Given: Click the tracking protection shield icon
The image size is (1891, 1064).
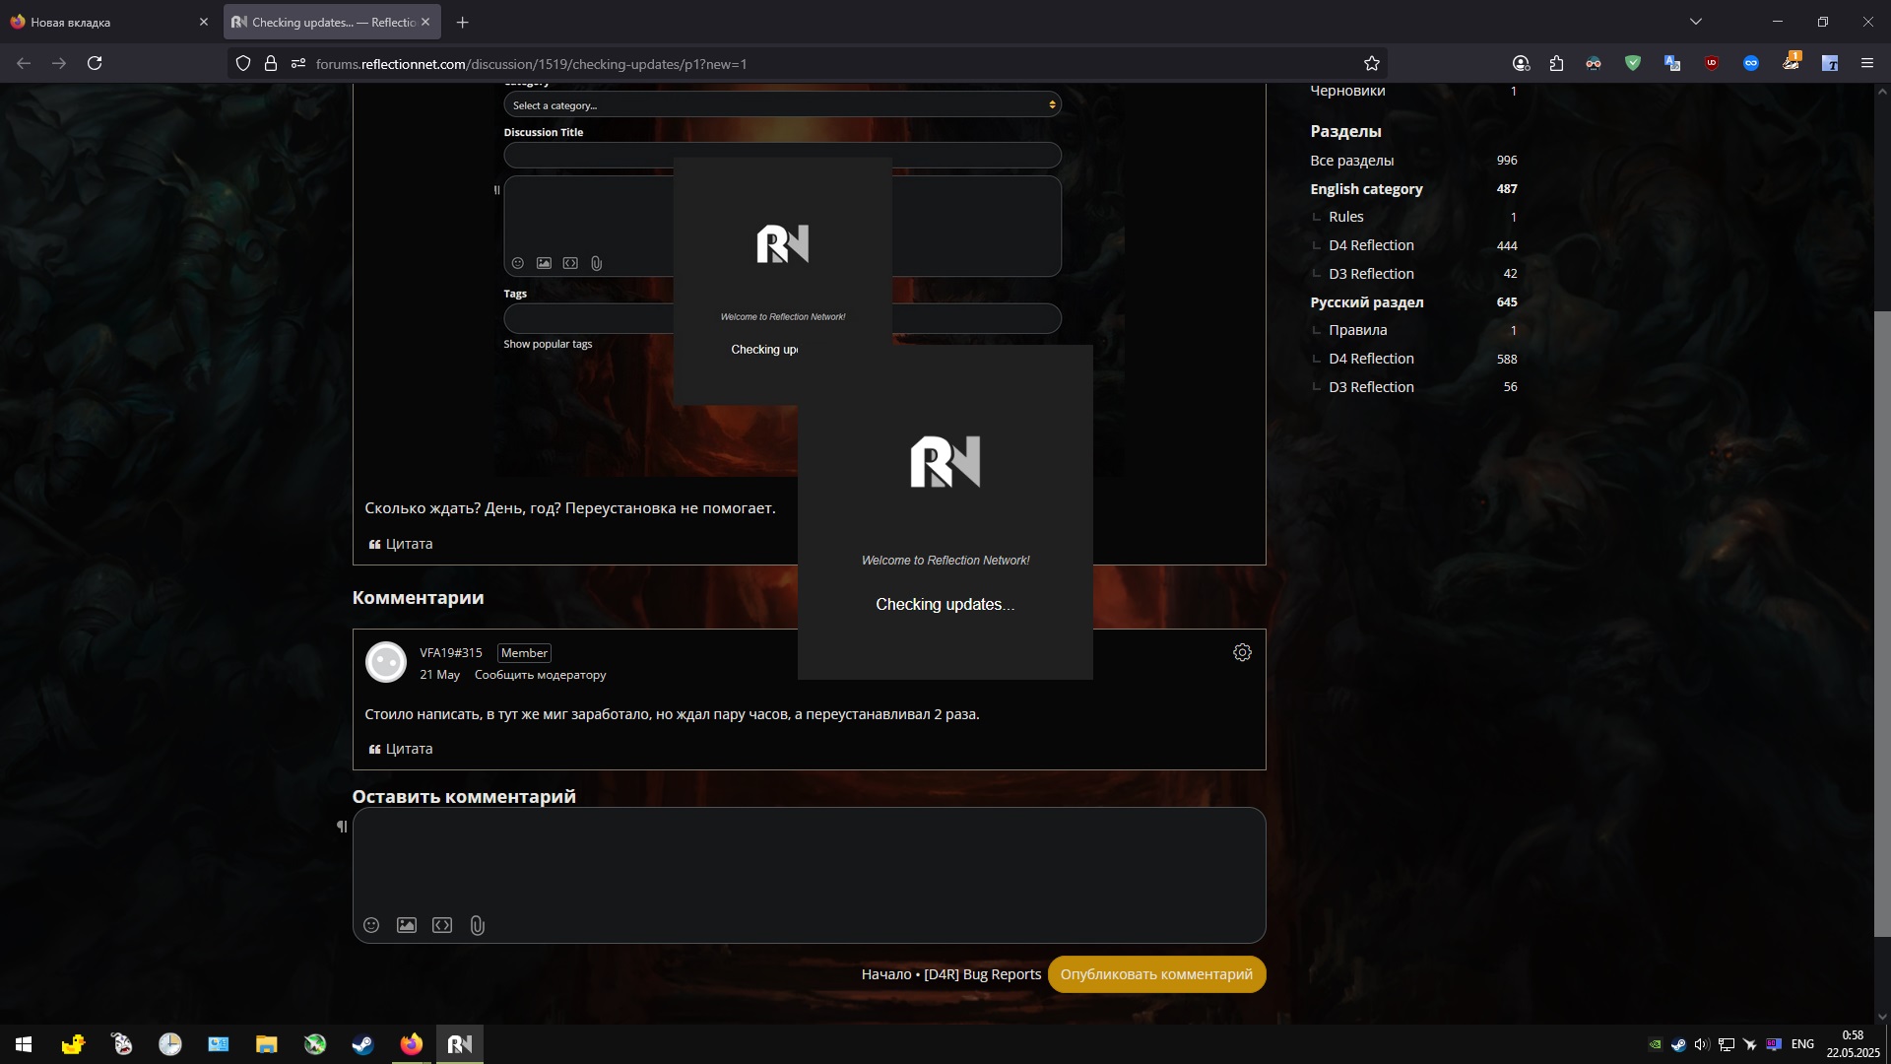Looking at the screenshot, I should (x=243, y=63).
